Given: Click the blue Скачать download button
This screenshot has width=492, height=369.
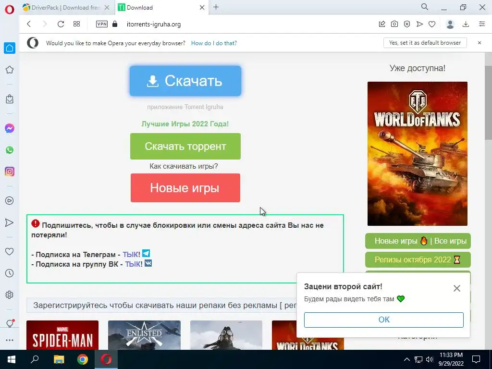Looking at the screenshot, I should (x=185, y=81).
